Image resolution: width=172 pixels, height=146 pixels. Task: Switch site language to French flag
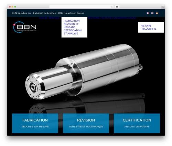tap(148, 13)
